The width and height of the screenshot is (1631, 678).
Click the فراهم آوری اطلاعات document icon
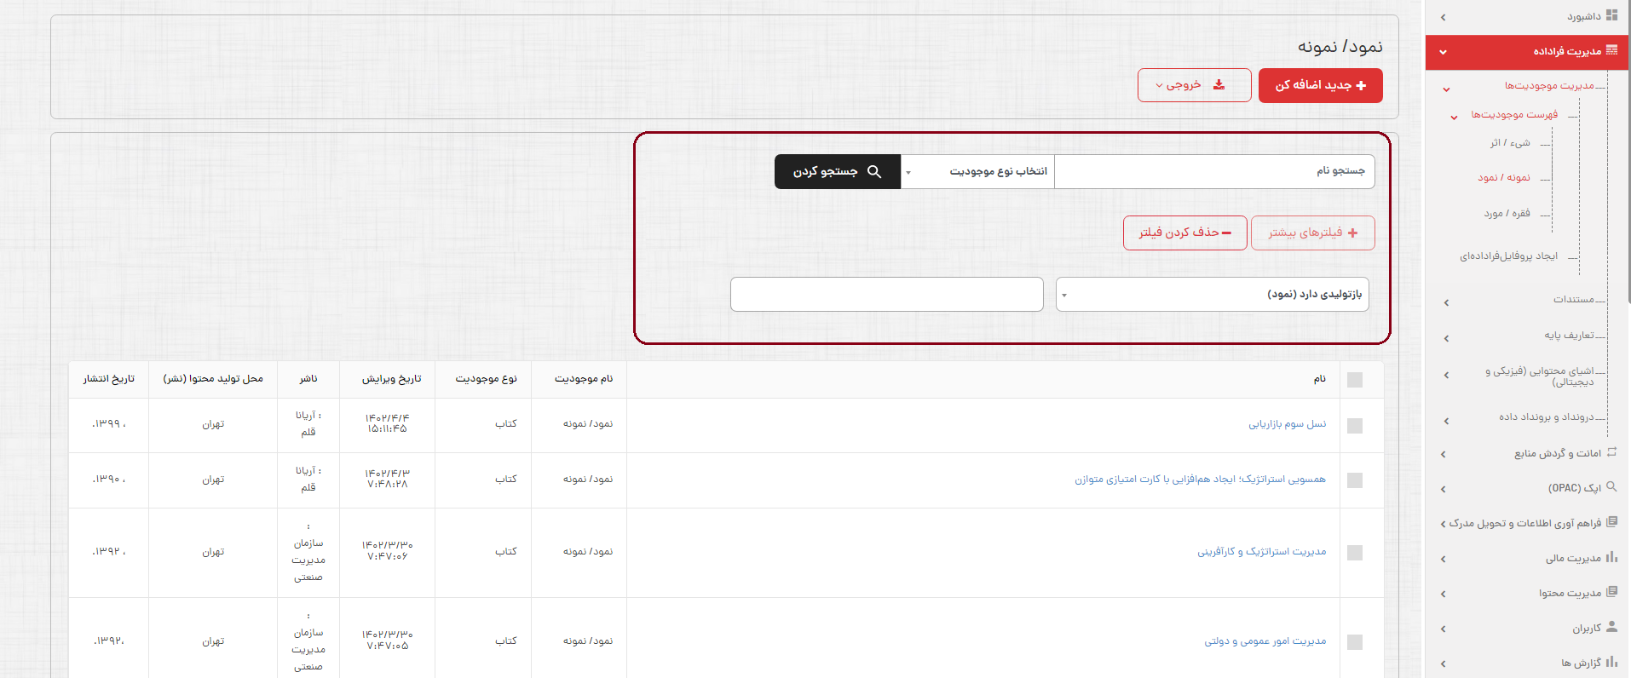(1611, 522)
